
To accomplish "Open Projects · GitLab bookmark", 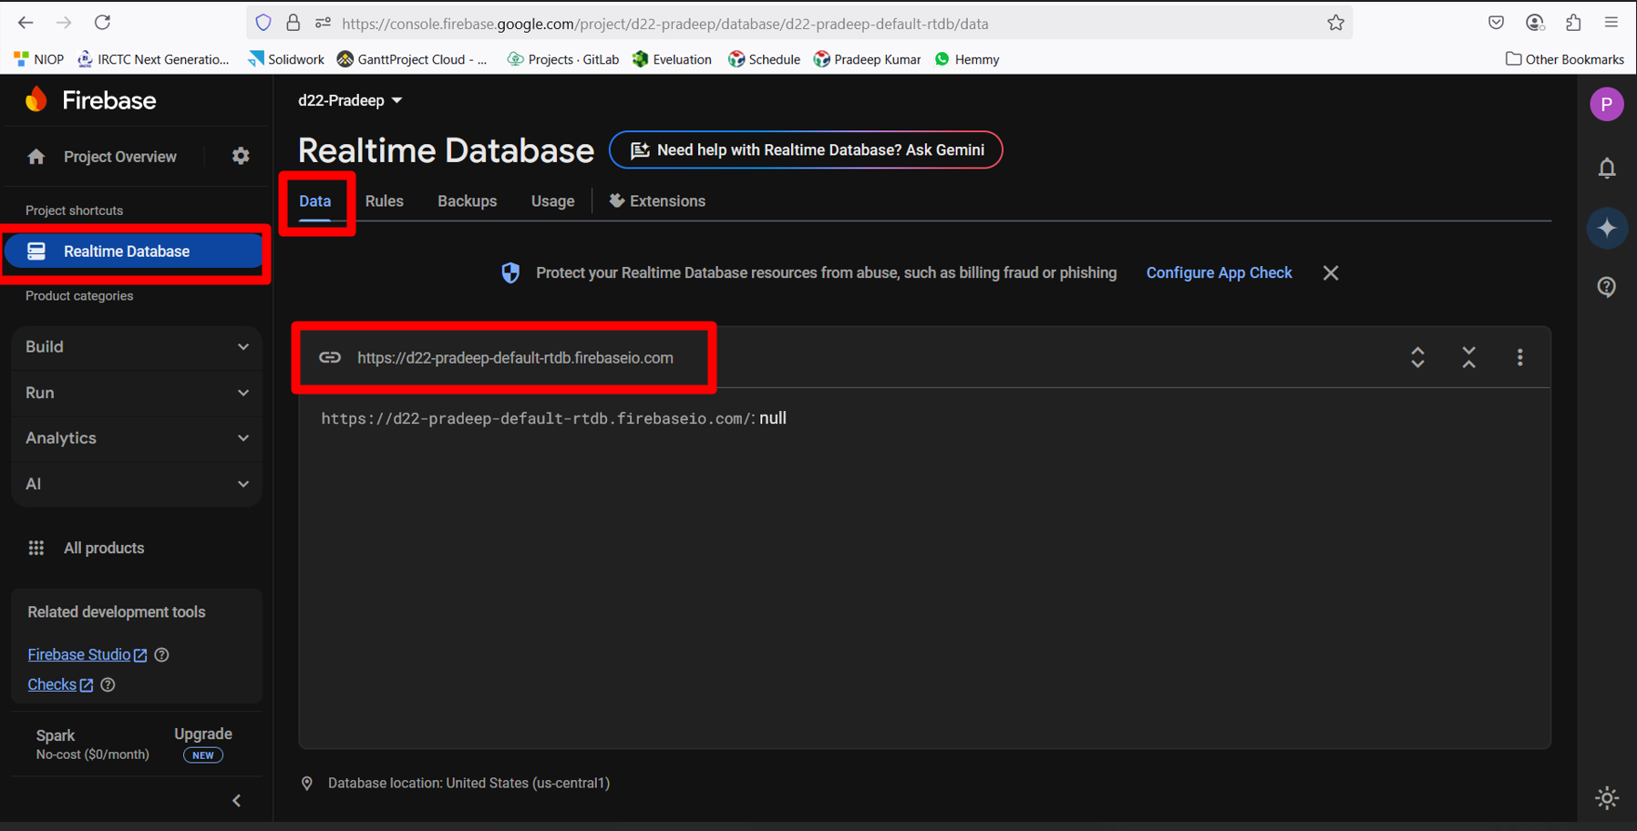I will 563,59.
